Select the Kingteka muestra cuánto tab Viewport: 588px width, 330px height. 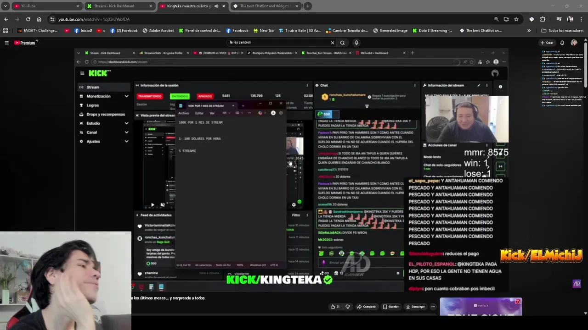pos(188,6)
